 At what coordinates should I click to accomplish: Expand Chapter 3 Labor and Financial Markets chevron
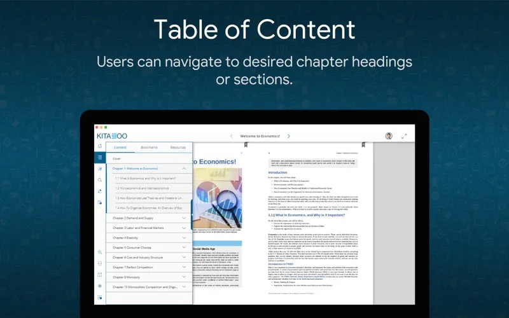coord(184,228)
